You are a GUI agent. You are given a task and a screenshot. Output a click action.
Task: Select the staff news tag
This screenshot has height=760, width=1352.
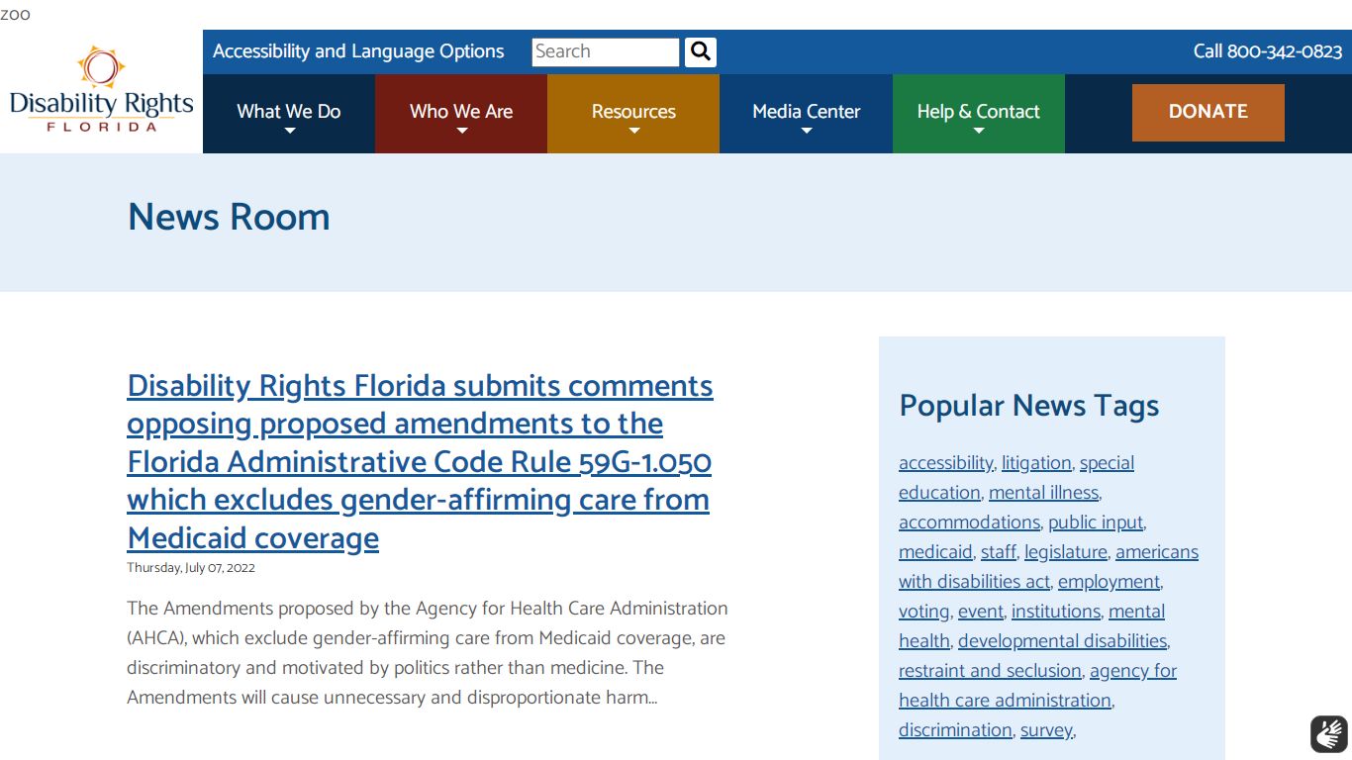[x=998, y=552]
